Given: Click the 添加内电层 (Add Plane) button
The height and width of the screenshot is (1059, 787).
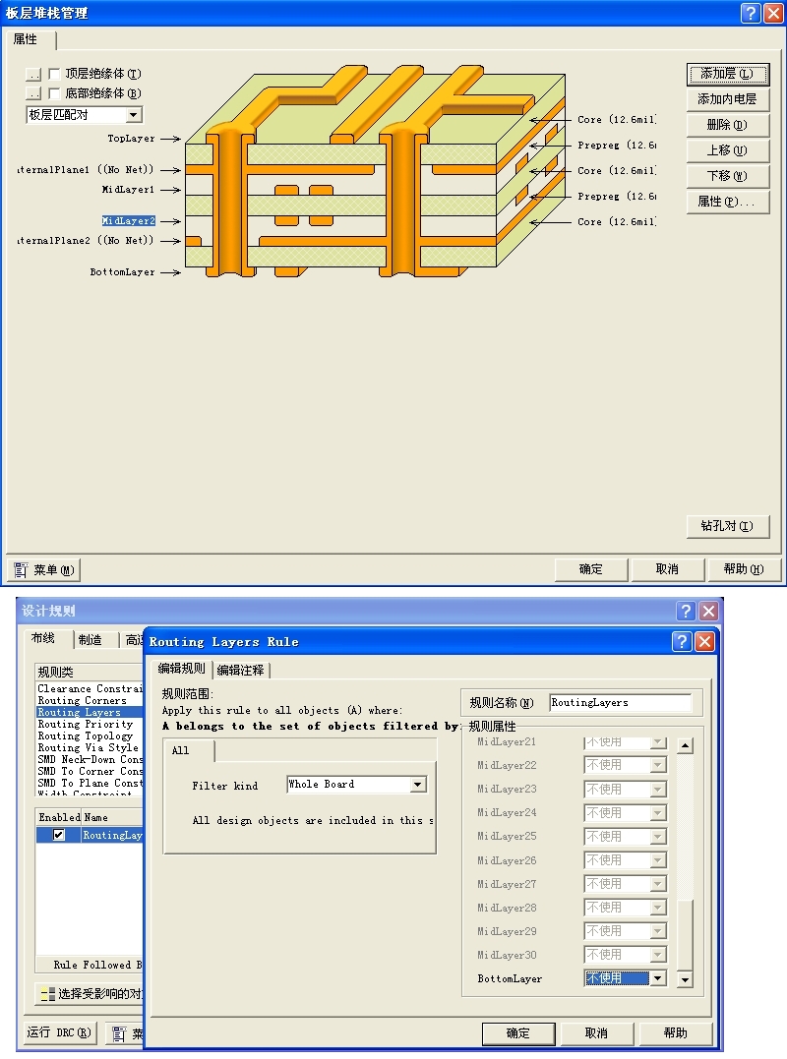Looking at the screenshot, I should point(728,99).
